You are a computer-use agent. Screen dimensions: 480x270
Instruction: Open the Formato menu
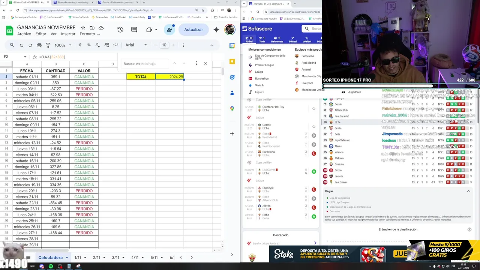click(87, 34)
